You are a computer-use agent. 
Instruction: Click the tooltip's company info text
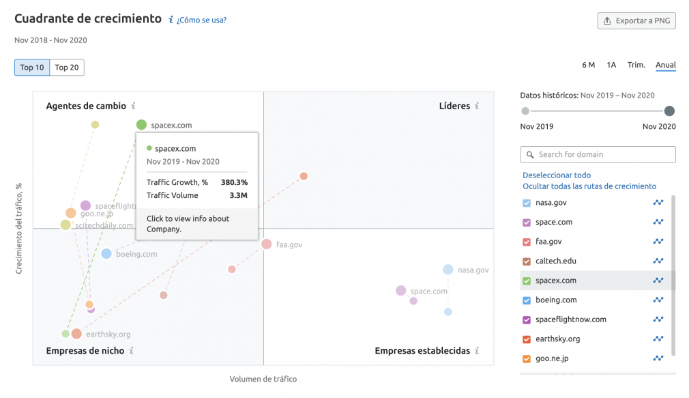coord(188,223)
